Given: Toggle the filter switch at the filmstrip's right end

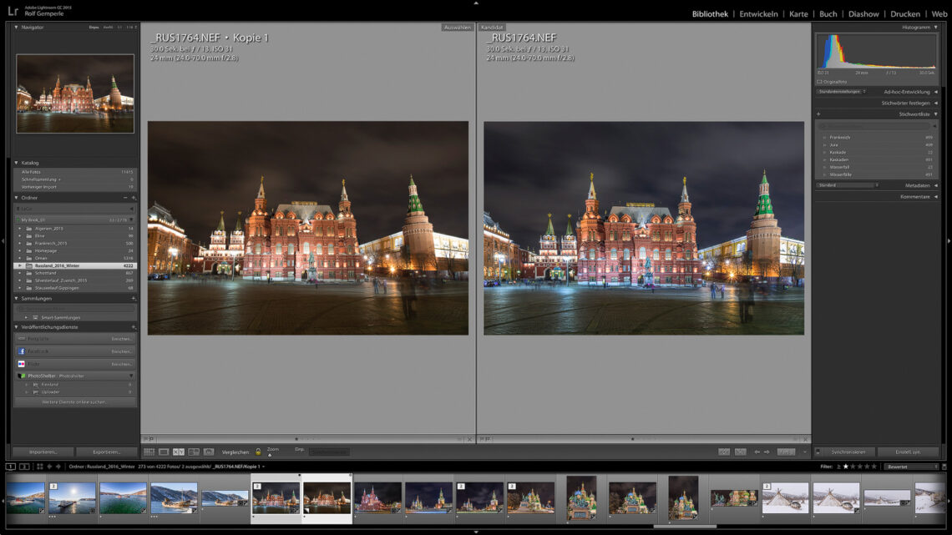Looking at the screenshot, I should (944, 467).
